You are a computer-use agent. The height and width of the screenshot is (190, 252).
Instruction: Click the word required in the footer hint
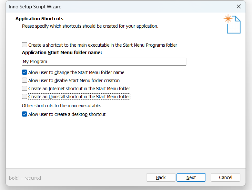coord(33,178)
